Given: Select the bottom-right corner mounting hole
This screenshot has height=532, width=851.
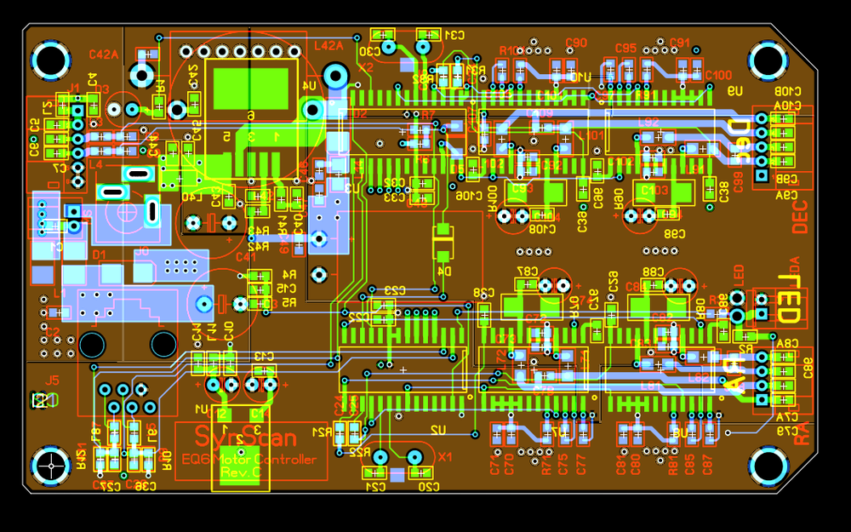Looking at the screenshot, I should [x=768, y=466].
